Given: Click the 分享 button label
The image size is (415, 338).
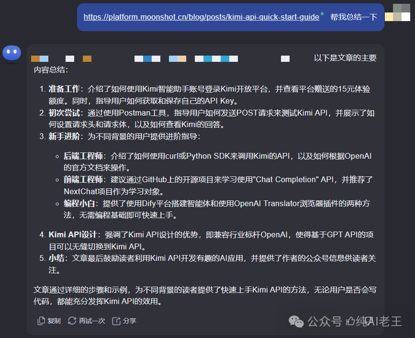Looking at the screenshot, I should (x=129, y=321).
